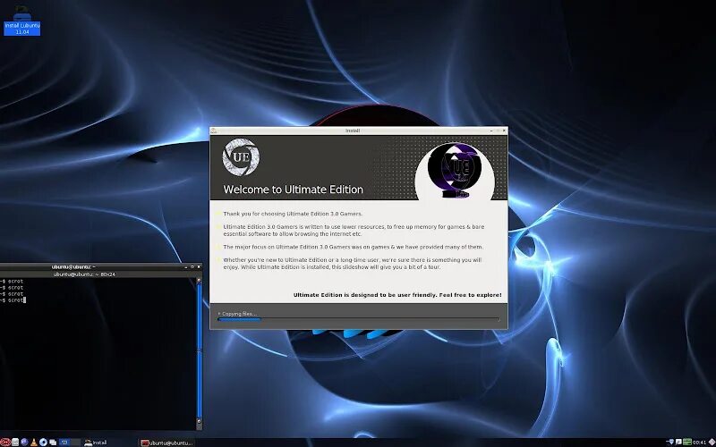Click the installer copying files progress bar
716x447 pixels.
[x=359, y=320]
